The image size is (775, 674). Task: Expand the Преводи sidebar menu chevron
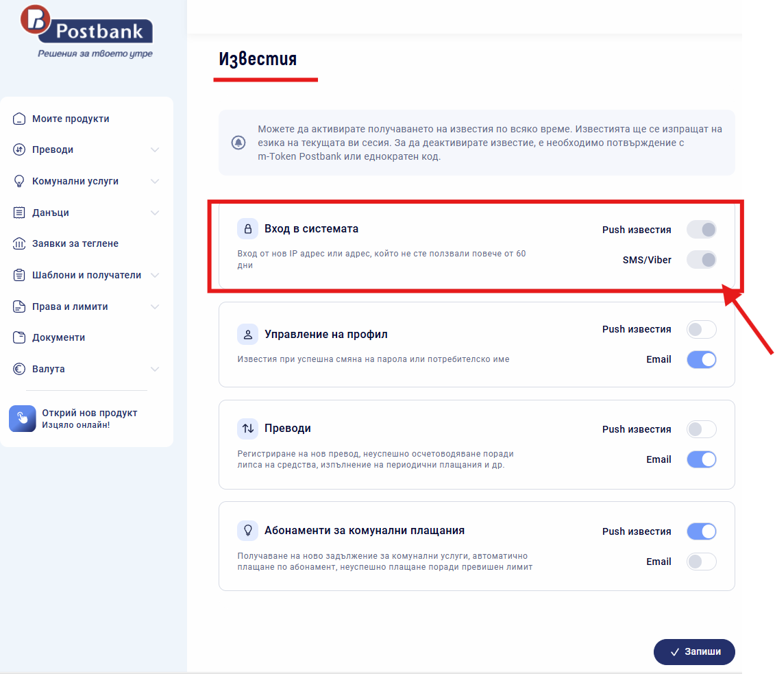point(155,149)
